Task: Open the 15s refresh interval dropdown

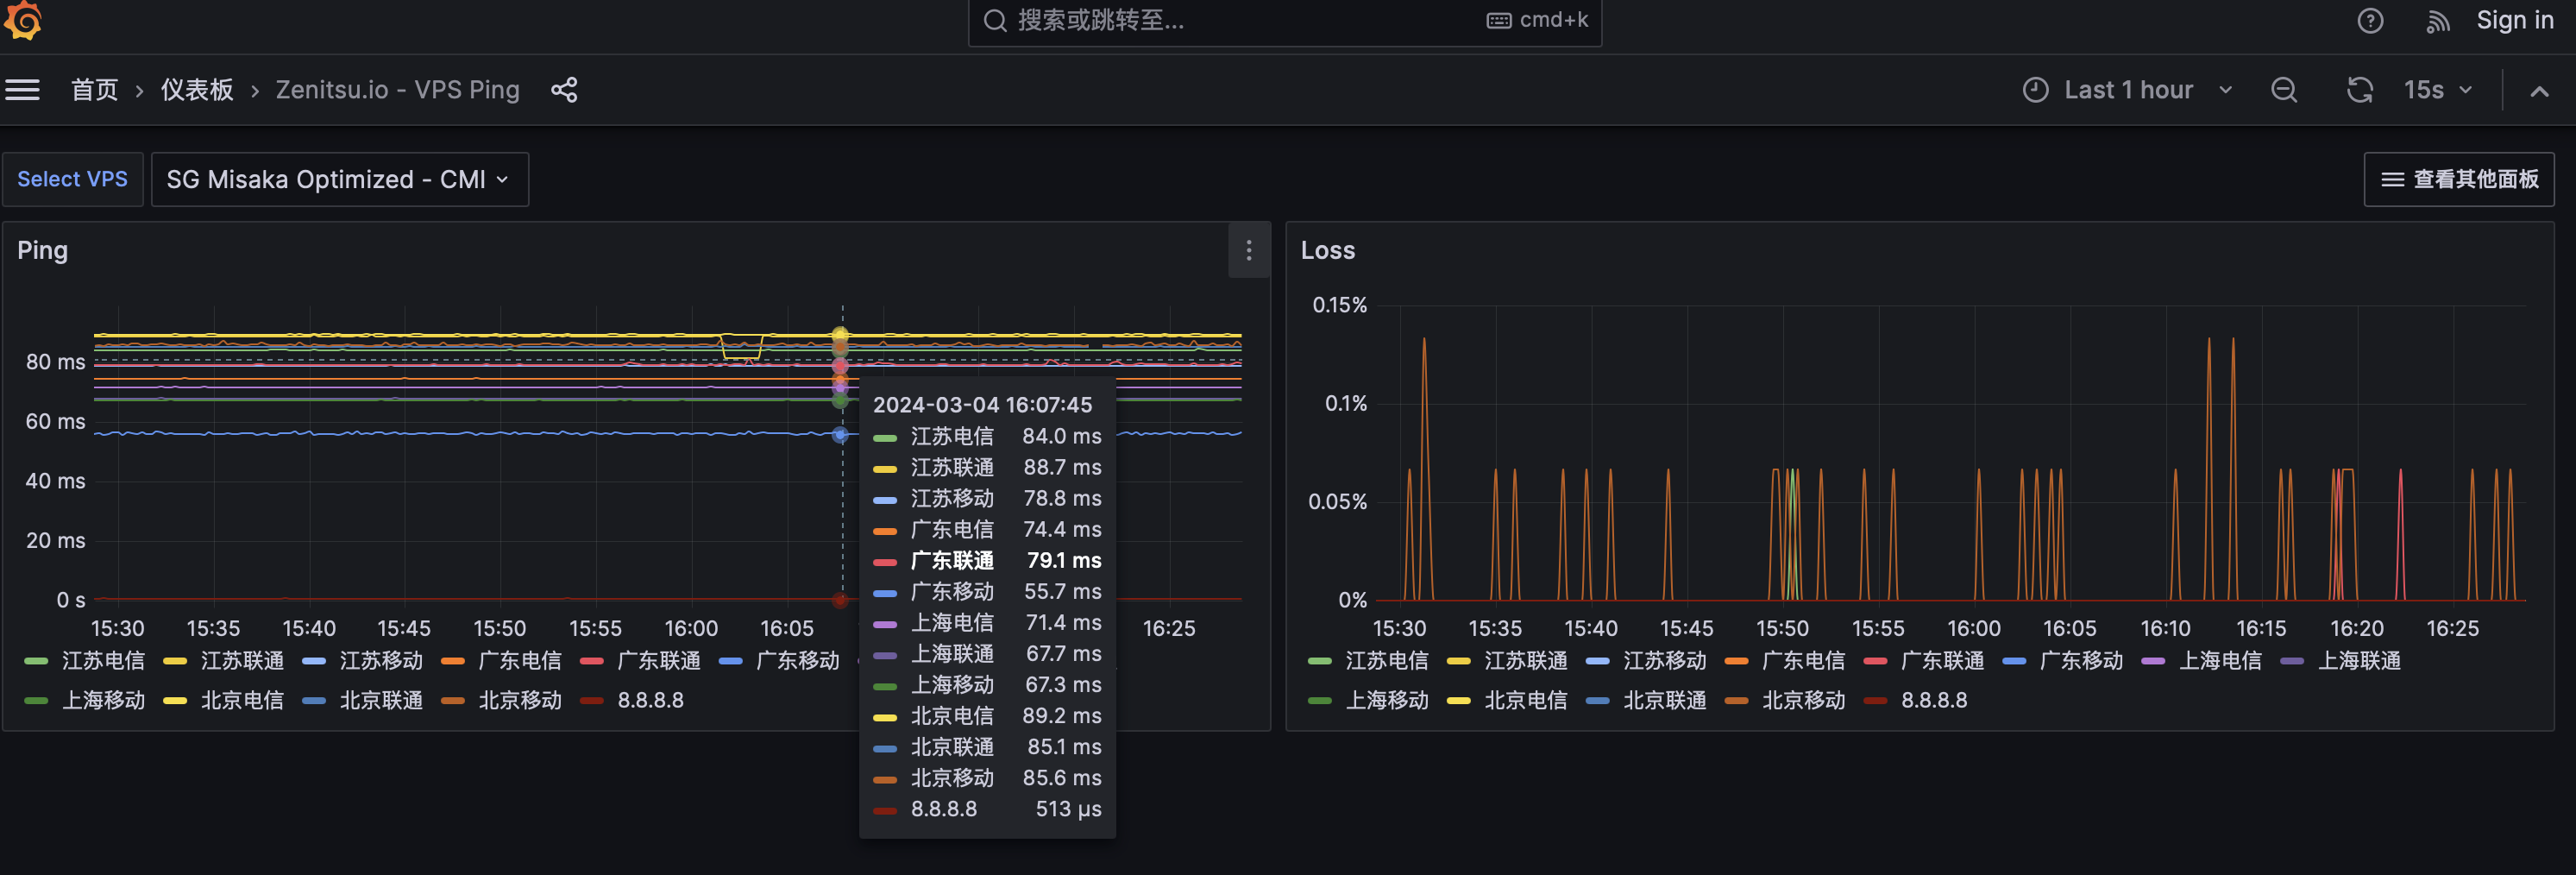Action: pos(2438,90)
